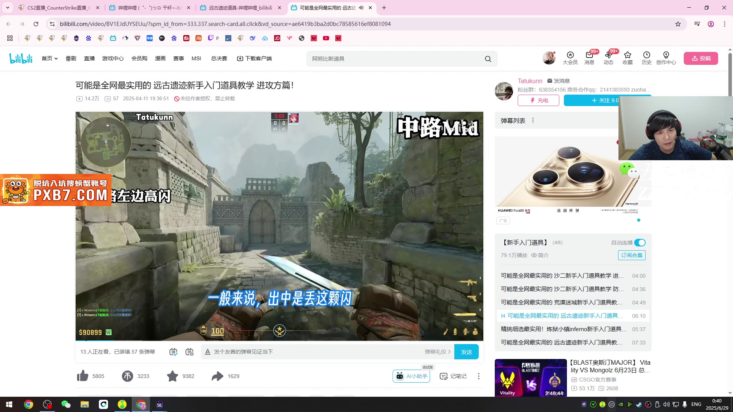This screenshot has width=733, height=412.
Task: Click the search magnifier icon
Action: point(488,59)
